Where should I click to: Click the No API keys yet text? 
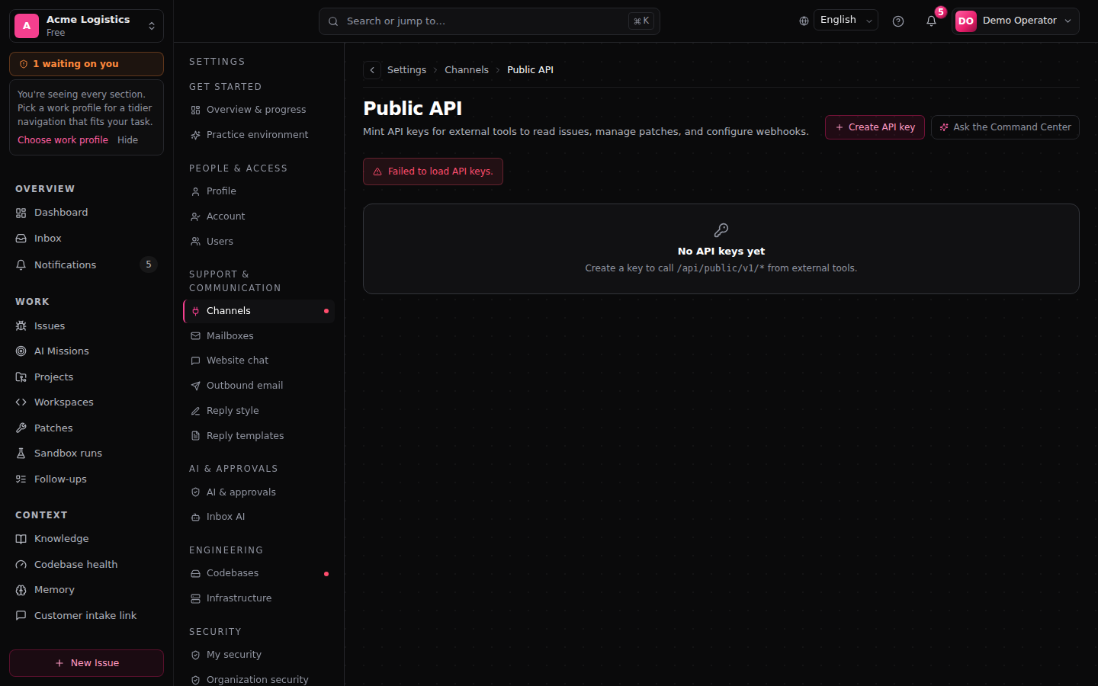(x=721, y=252)
